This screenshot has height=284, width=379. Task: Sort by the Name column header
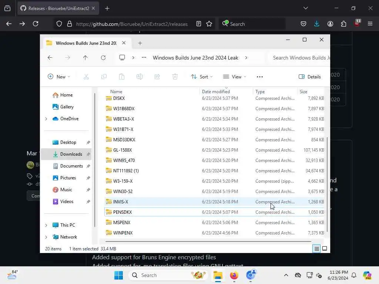(116, 92)
